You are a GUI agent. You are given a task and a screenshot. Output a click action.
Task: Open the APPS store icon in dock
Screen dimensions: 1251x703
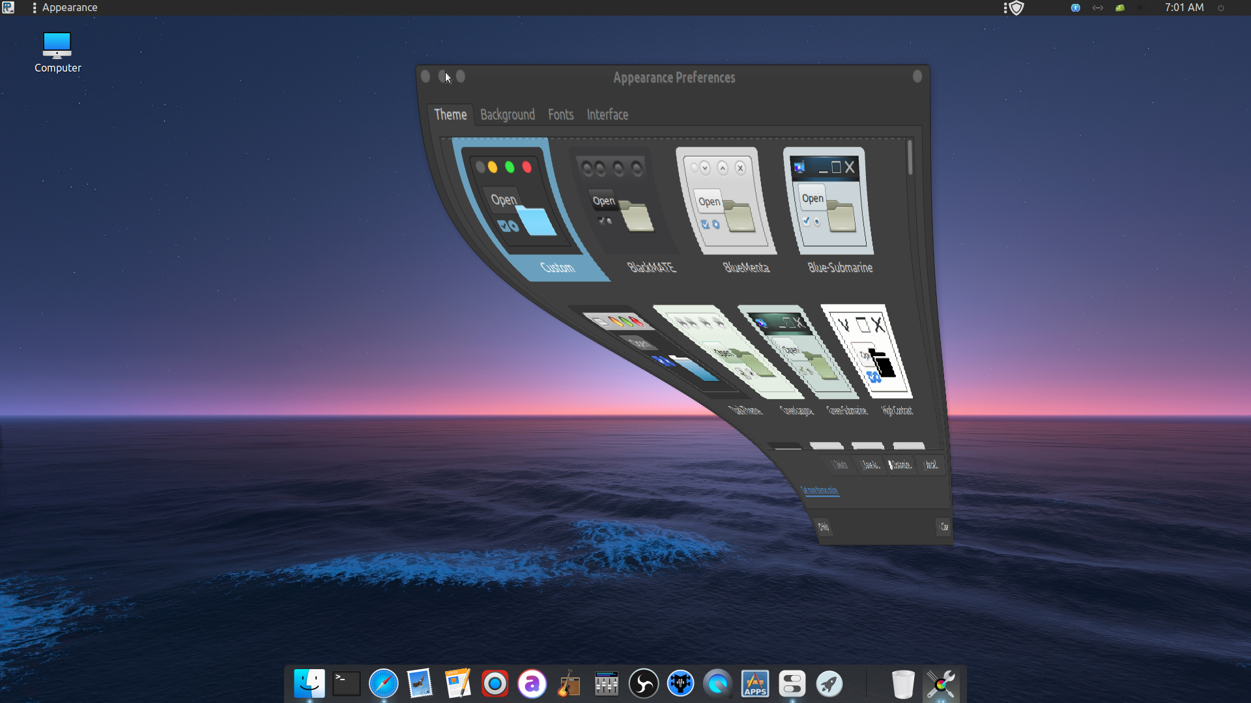[x=755, y=683]
